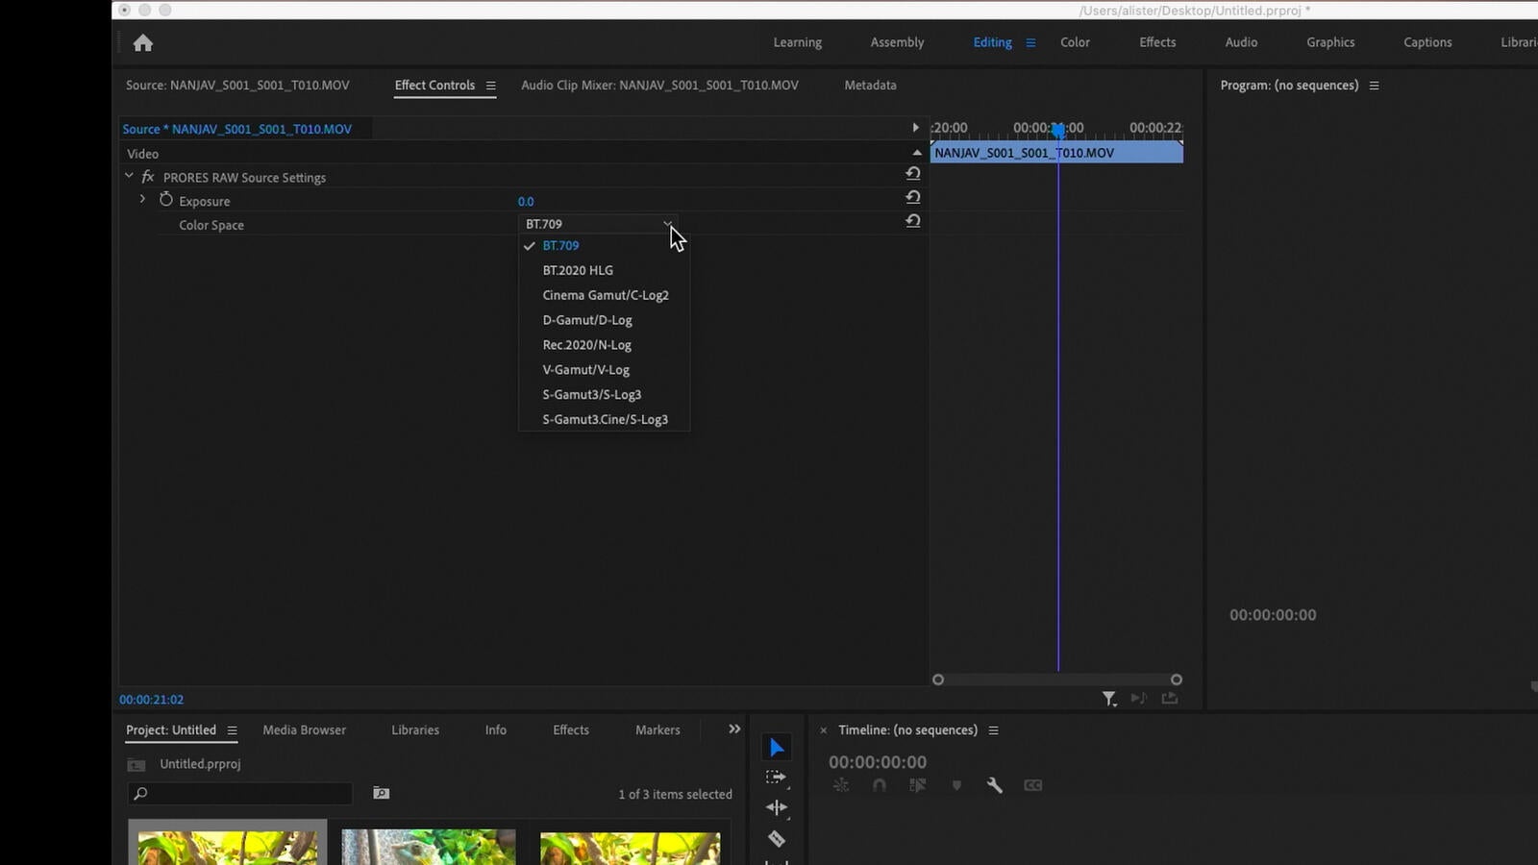Open the Color Space dropdown
Viewport: 1538px width, 865px height.
[x=598, y=224]
